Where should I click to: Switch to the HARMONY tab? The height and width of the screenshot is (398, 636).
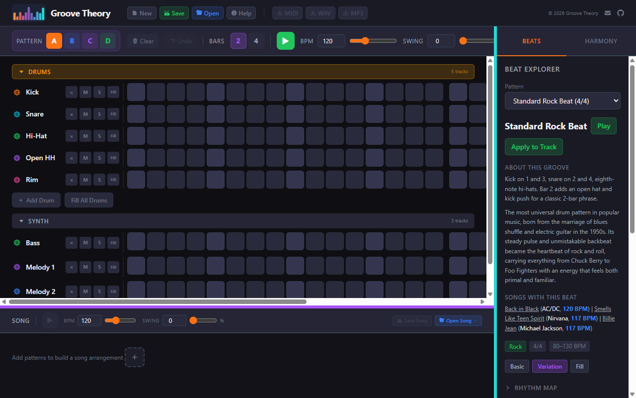(601, 41)
